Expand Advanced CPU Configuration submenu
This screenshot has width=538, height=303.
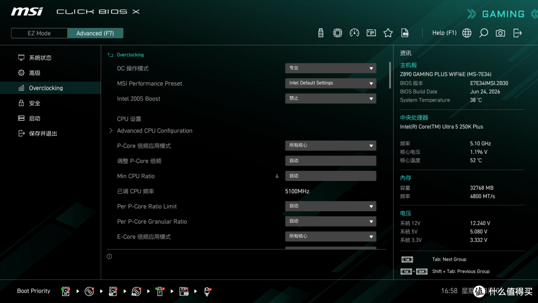(x=154, y=131)
